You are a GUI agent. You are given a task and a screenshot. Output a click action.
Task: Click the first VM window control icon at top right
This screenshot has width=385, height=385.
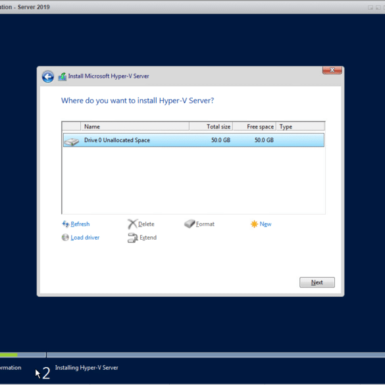coord(371,8)
